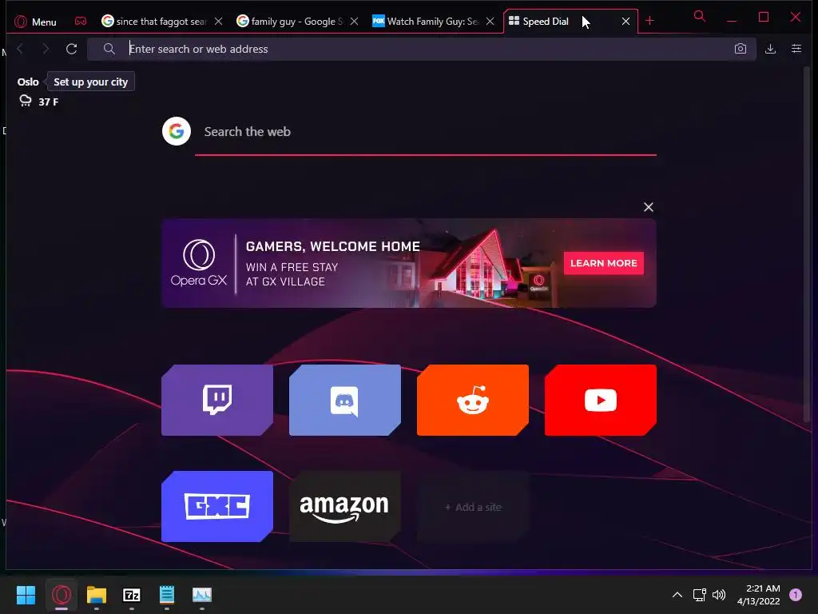Screen dimensions: 818x614
Task: Open the YouTube speed dial tile
Action: 601,400
